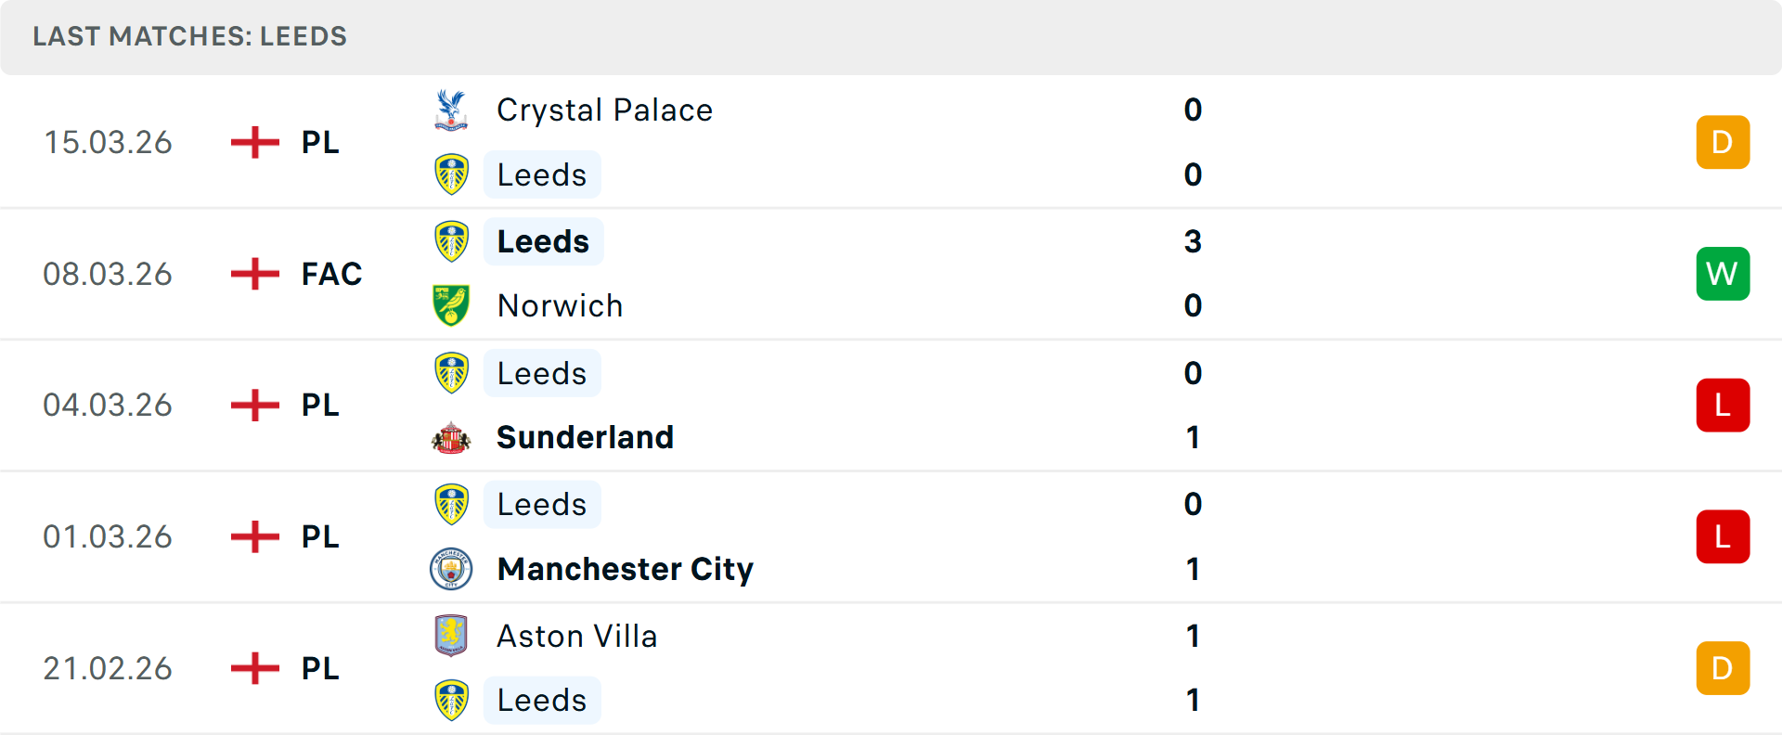Click the Crystal Palace club crest
Screen dimensions: 1782x735
pyautogui.click(x=451, y=110)
